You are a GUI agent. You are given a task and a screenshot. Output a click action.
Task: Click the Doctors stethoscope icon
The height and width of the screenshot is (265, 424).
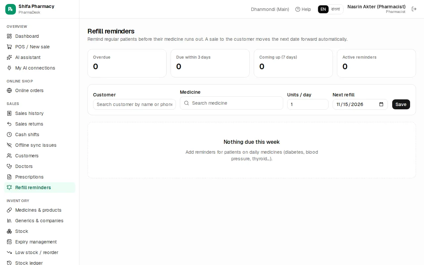pyautogui.click(x=9, y=166)
